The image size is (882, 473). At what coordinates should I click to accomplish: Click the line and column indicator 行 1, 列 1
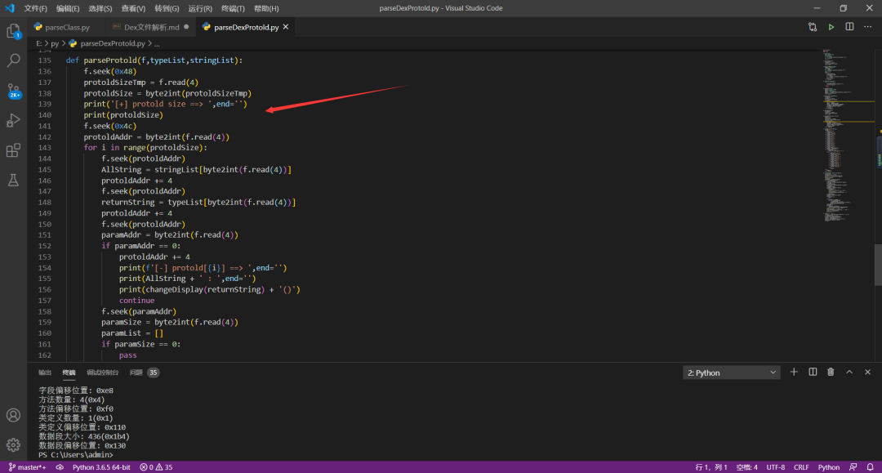click(x=711, y=467)
